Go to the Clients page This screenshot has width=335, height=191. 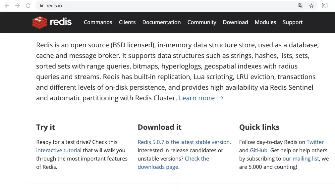(x=127, y=22)
